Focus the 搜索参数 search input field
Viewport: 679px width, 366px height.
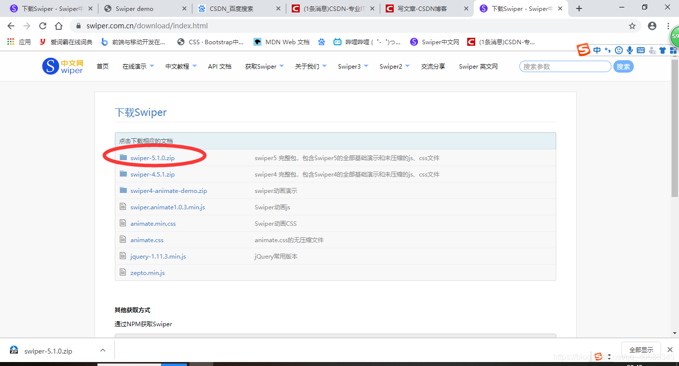pyautogui.click(x=565, y=66)
